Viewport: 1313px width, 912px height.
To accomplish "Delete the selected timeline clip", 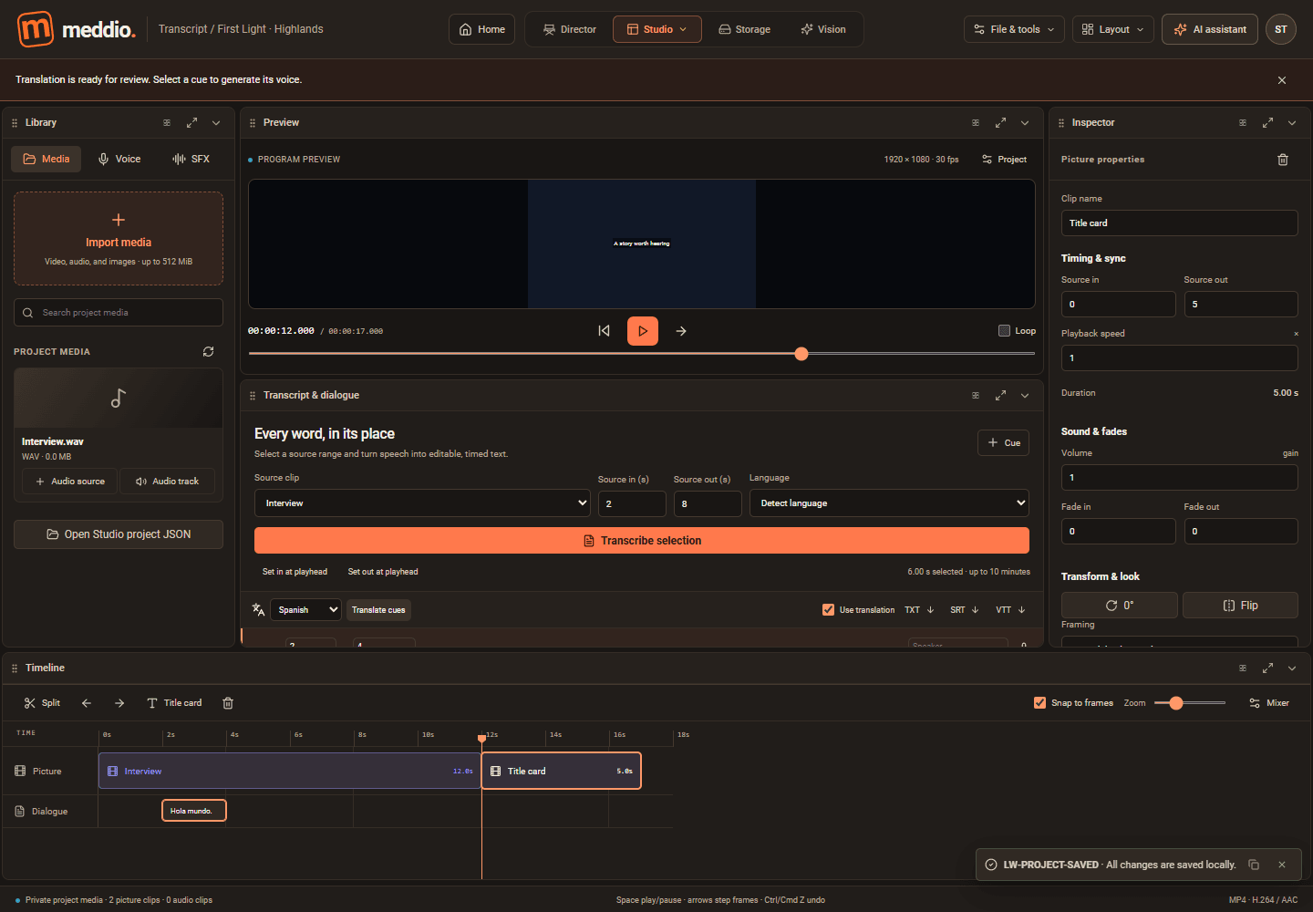I will [228, 703].
